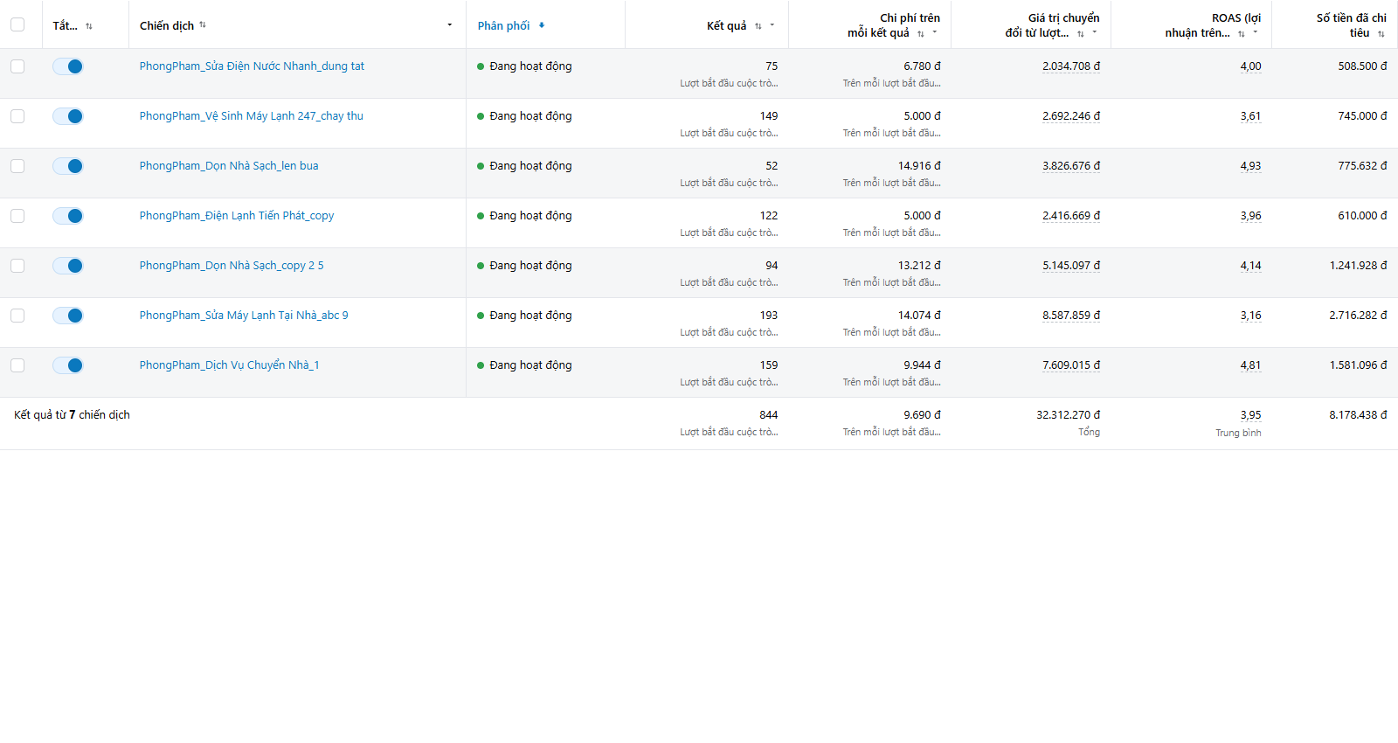Viewport: 1398px width, 743px height.
Task: Sort by the Tắt/Bật column sort icon
Action: [89, 26]
